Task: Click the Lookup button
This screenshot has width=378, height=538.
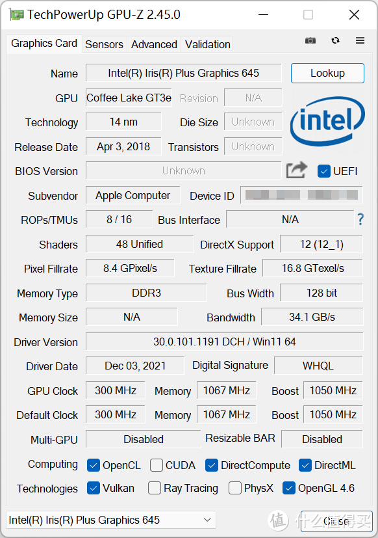Action: coord(327,74)
